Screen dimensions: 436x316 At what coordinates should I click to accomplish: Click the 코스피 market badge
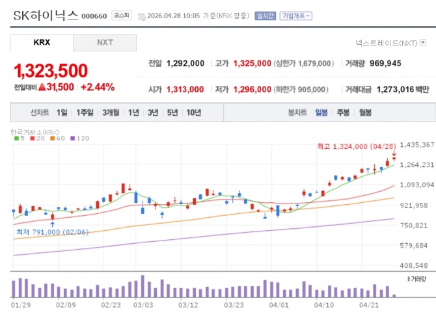point(122,16)
